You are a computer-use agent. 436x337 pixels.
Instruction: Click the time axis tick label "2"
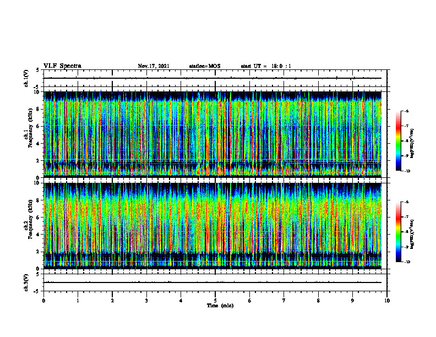112,301
